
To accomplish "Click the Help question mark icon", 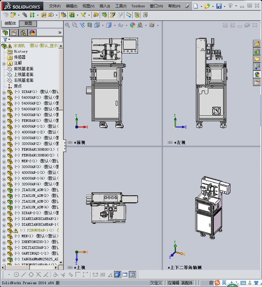I will [230, 6].
